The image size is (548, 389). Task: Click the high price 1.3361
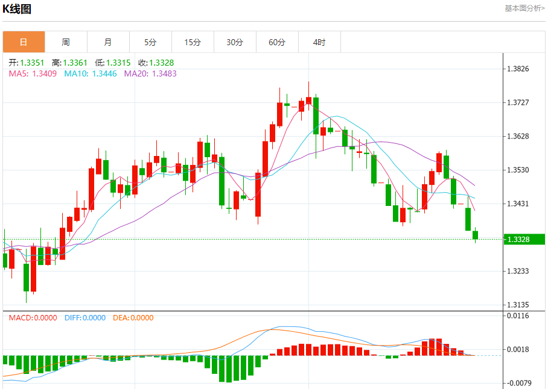(x=75, y=63)
